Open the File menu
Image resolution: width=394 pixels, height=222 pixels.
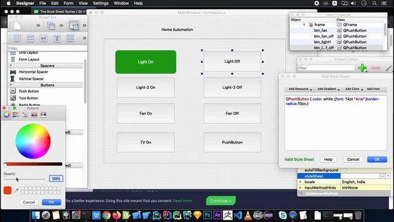[42, 3]
